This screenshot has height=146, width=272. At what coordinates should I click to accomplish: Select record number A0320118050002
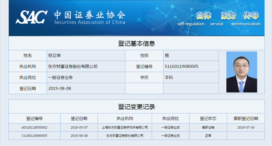pos(34,128)
